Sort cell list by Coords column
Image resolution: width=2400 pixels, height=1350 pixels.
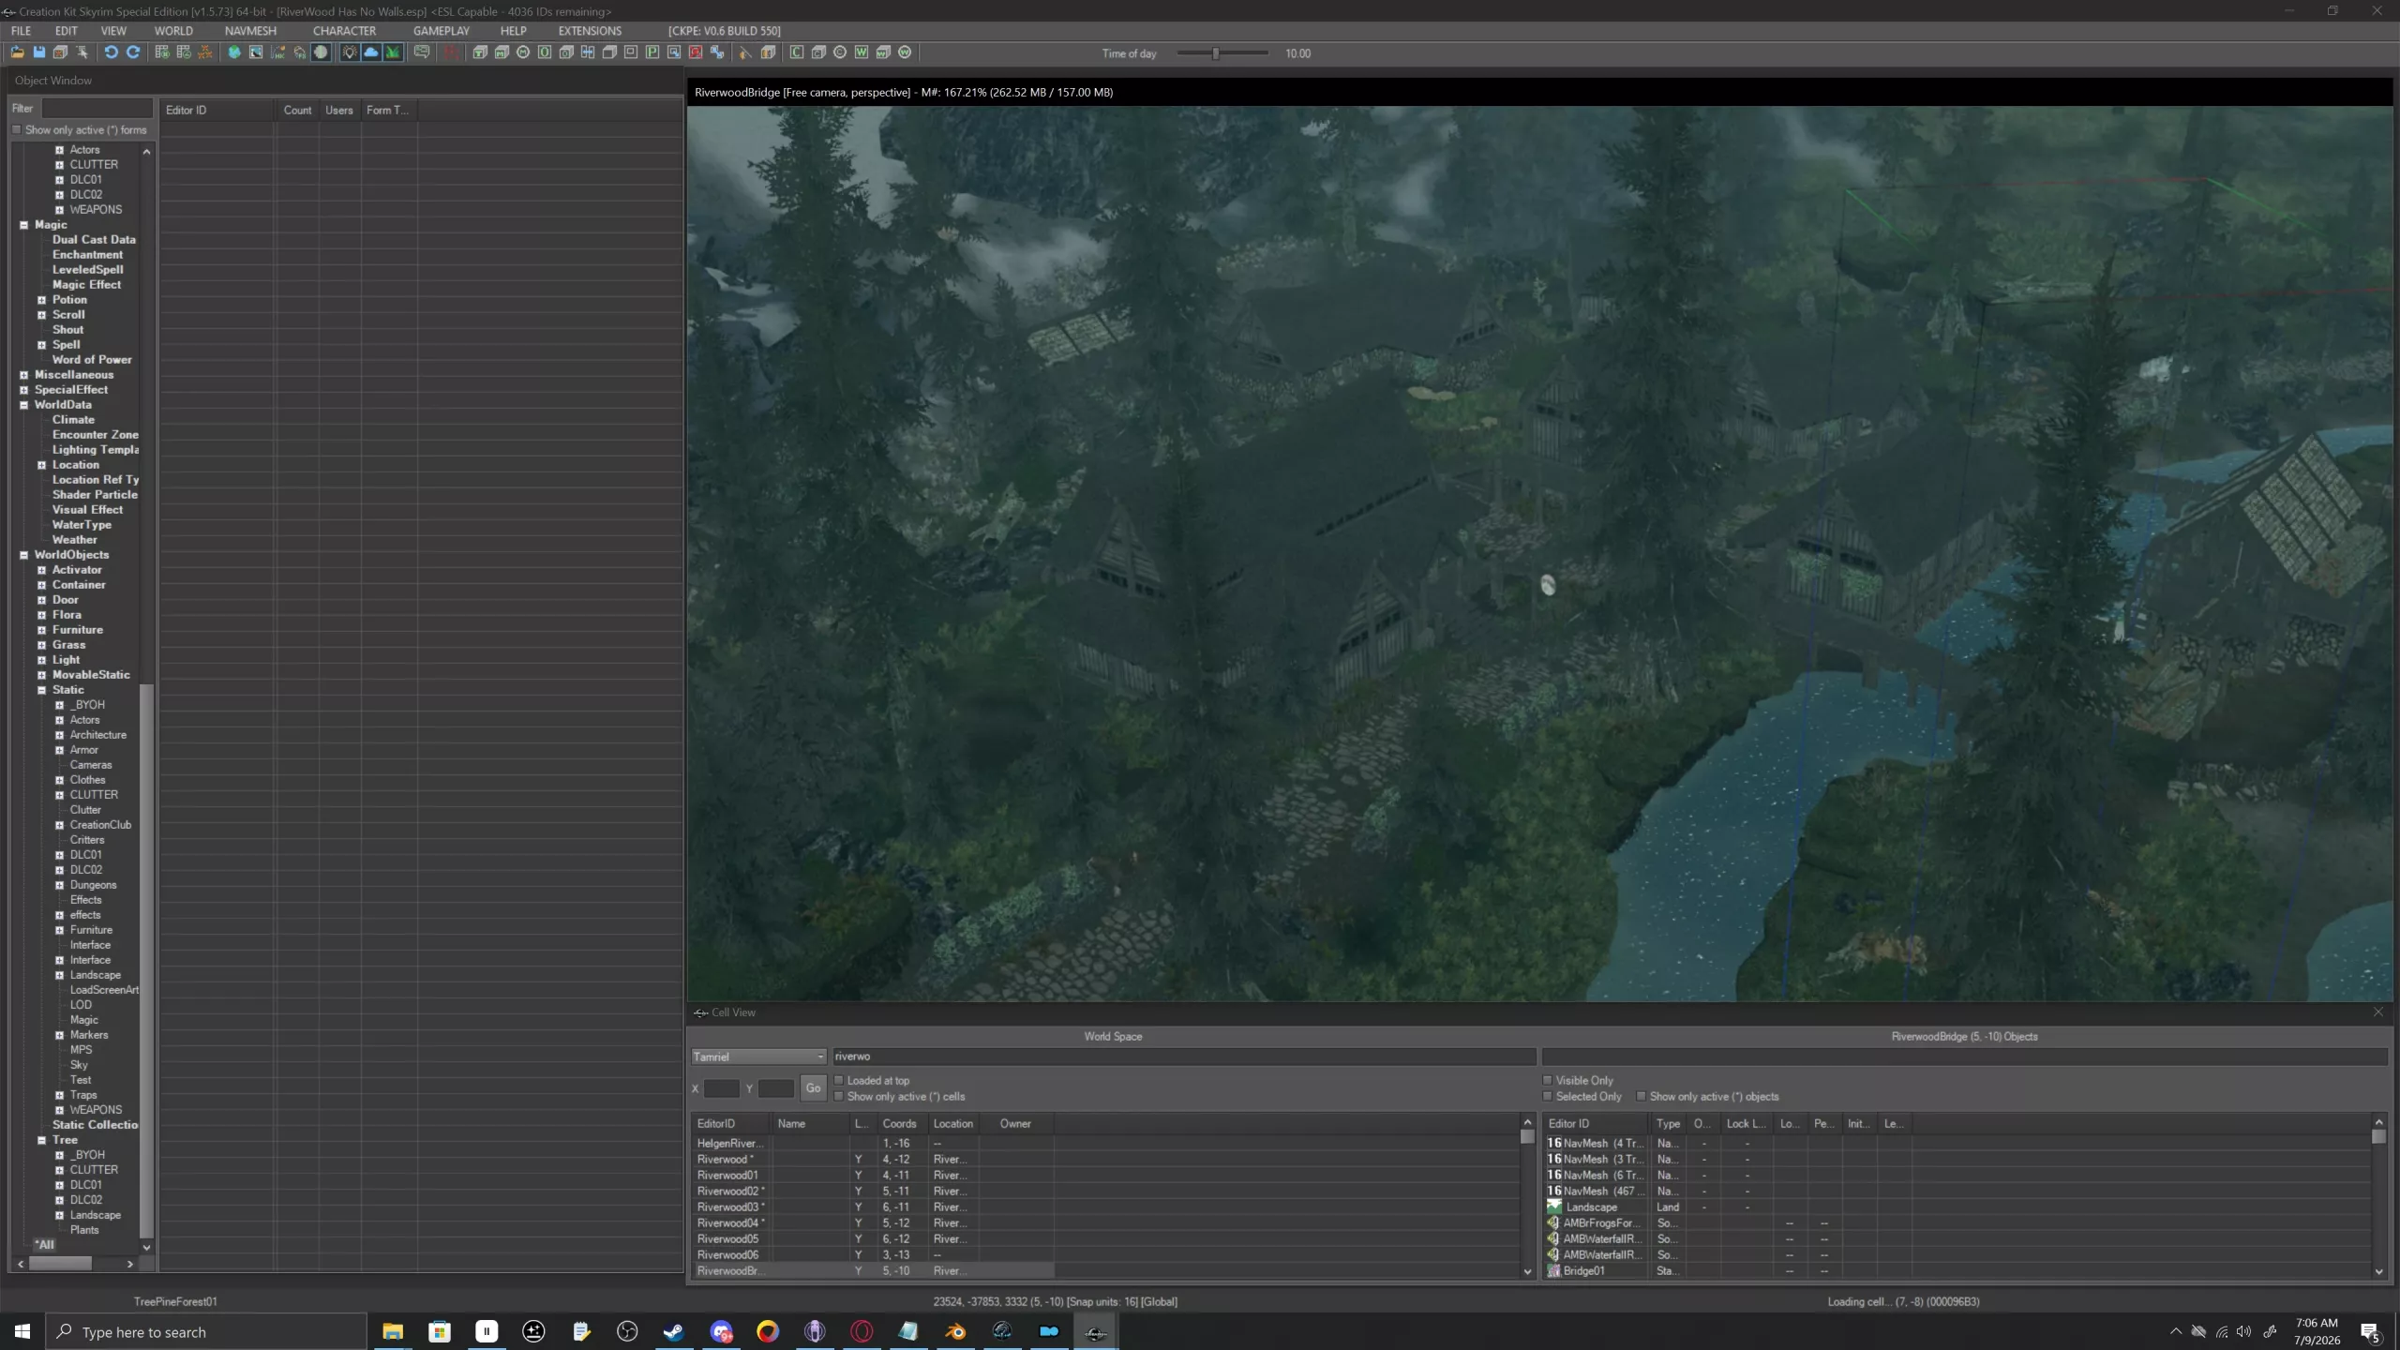[899, 1123]
